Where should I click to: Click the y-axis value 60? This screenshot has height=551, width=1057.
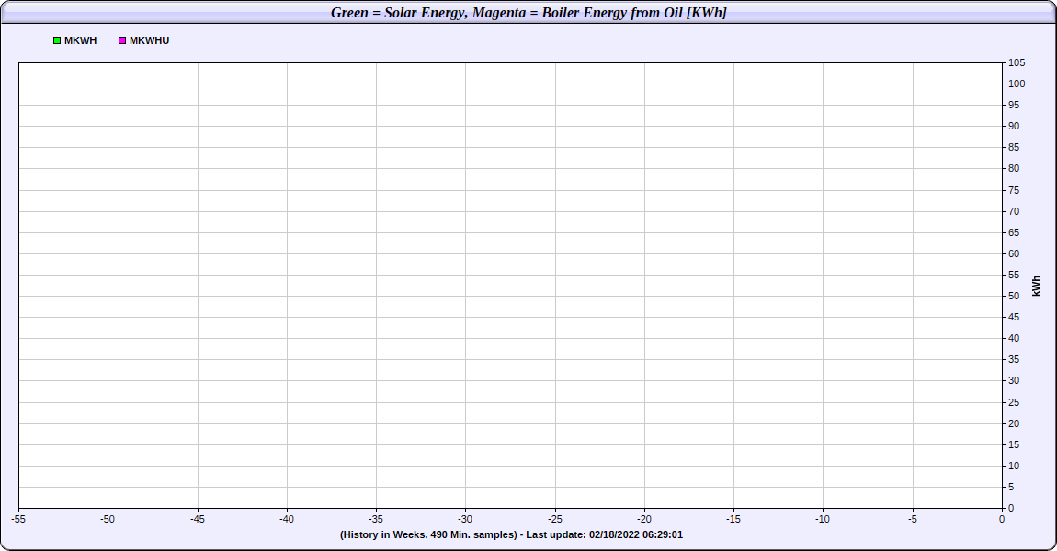pyautogui.click(x=1014, y=253)
